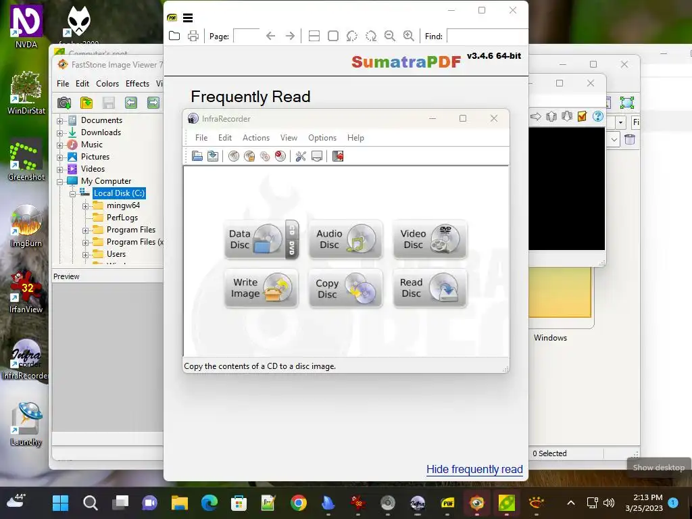Click SumatraPDF fit single page icon
This screenshot has width=692, height=519.
pyautogui.click(x=333, y=36)
